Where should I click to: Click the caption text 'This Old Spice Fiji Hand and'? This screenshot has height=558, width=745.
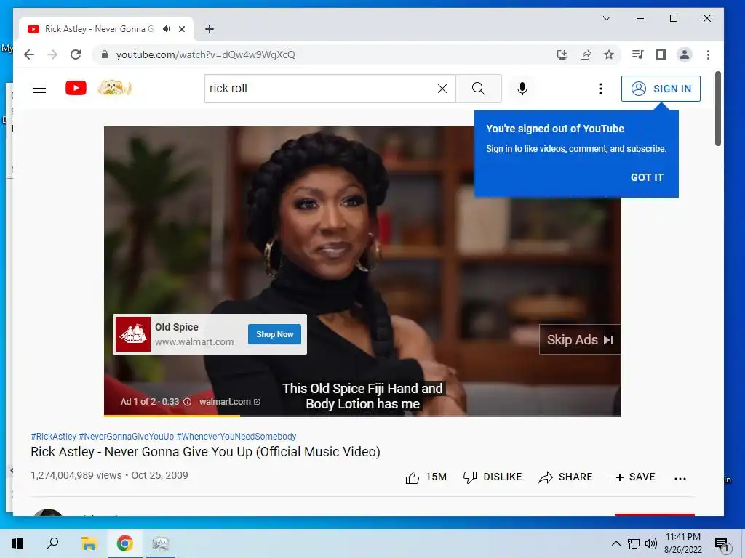click(x=362, y=389)
